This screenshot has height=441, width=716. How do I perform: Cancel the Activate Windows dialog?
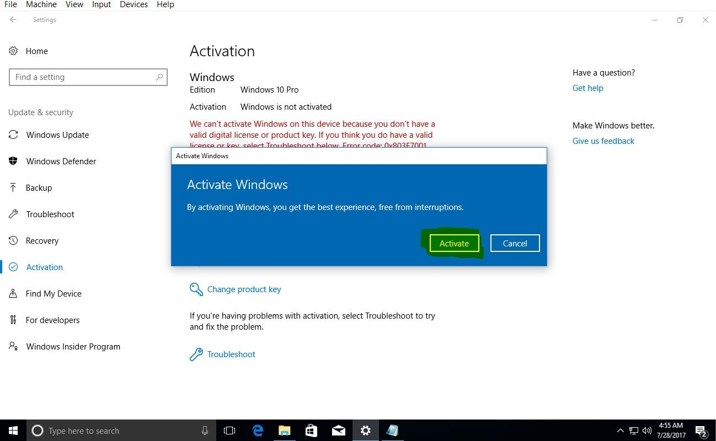515,243
